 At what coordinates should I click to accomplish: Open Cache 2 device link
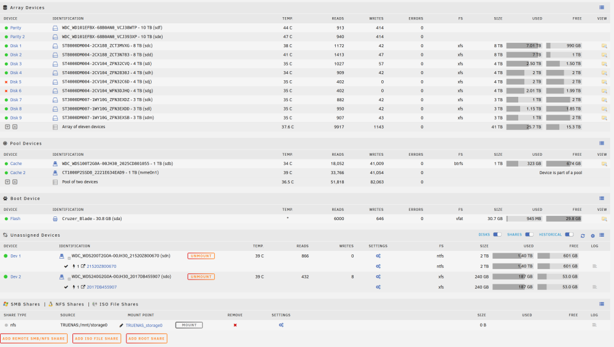[x=18, y=173]
